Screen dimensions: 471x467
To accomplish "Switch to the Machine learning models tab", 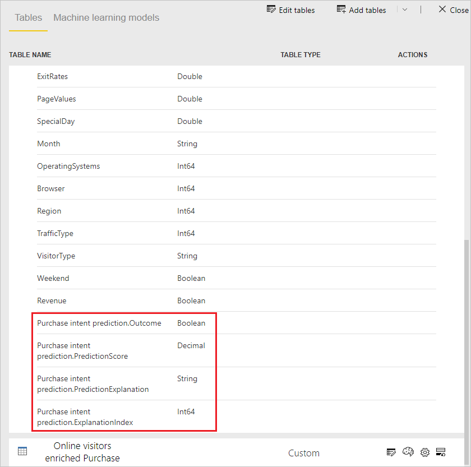I will 107,18.
